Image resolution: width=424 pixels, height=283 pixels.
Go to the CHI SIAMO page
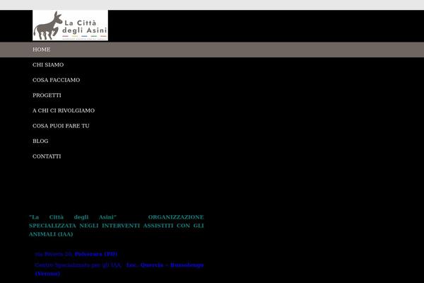click(x=48, y=64)
